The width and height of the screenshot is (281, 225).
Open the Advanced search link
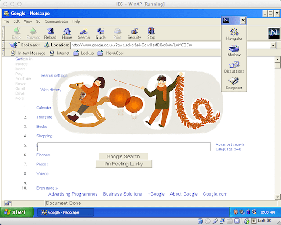[x=230, y=144]
